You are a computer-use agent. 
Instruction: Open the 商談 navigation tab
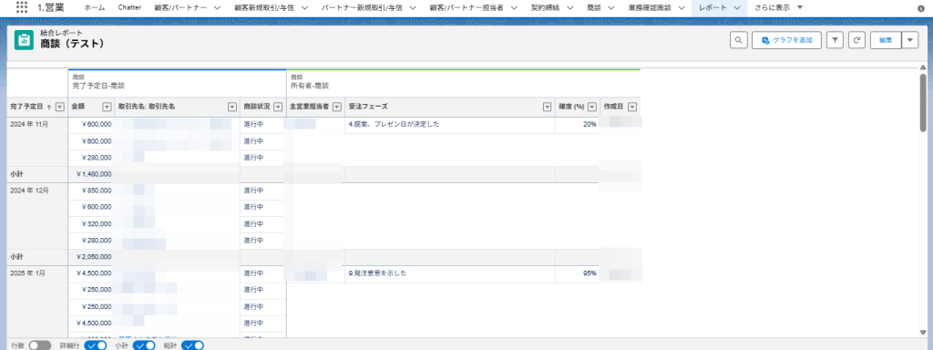[593, 7]
